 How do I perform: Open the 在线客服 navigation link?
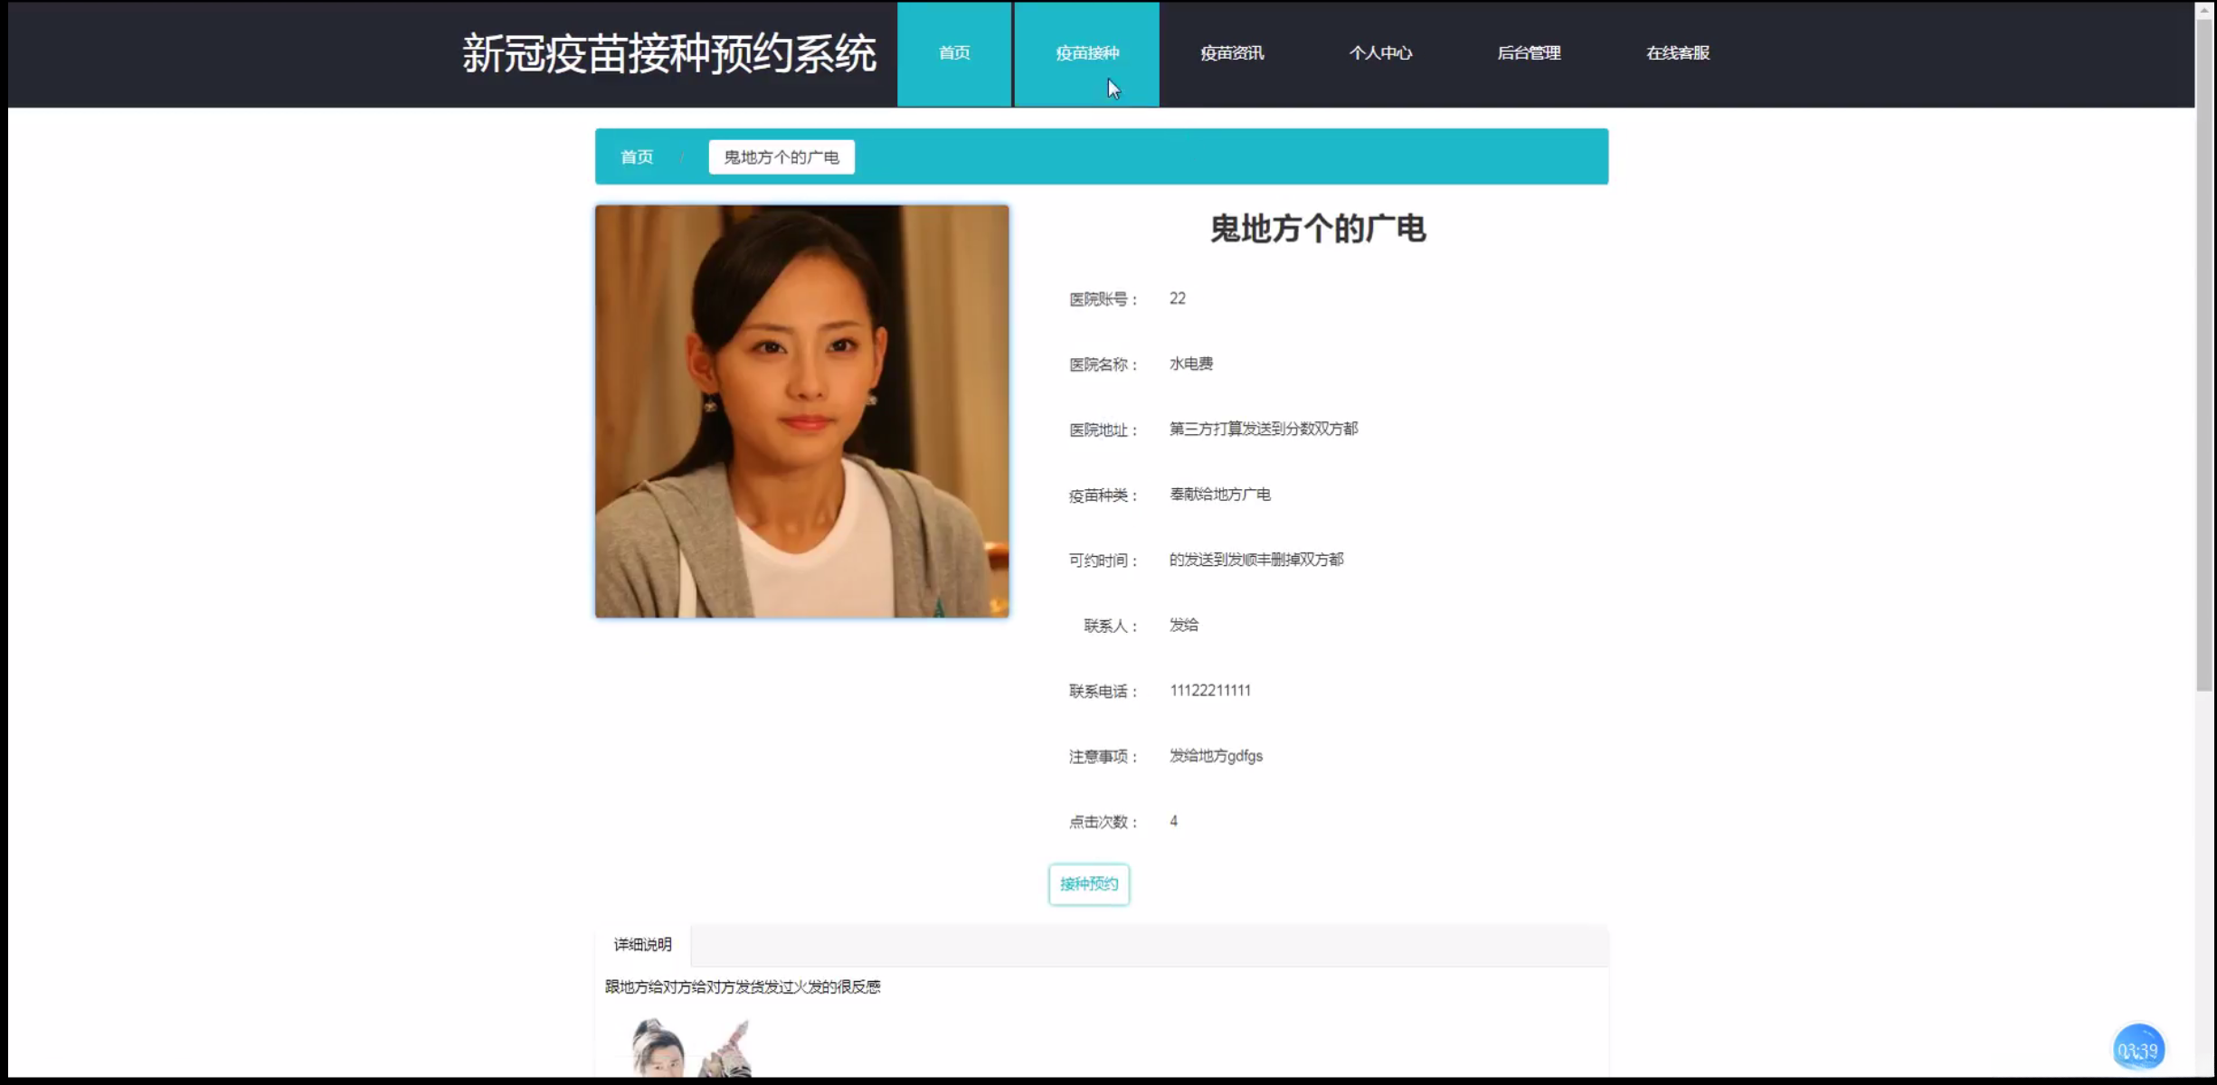pos(1677,53)
